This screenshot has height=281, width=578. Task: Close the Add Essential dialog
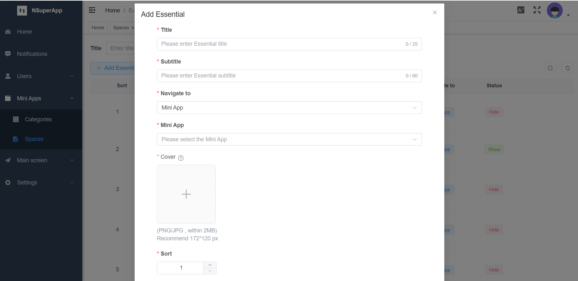pyautogui.click(x=435, y=12)
